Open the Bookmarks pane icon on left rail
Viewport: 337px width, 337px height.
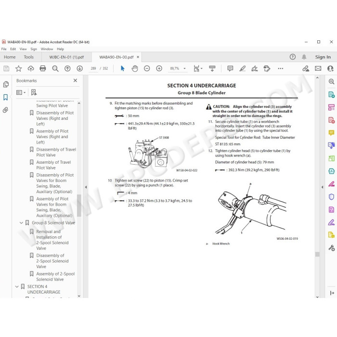(6, 97)
